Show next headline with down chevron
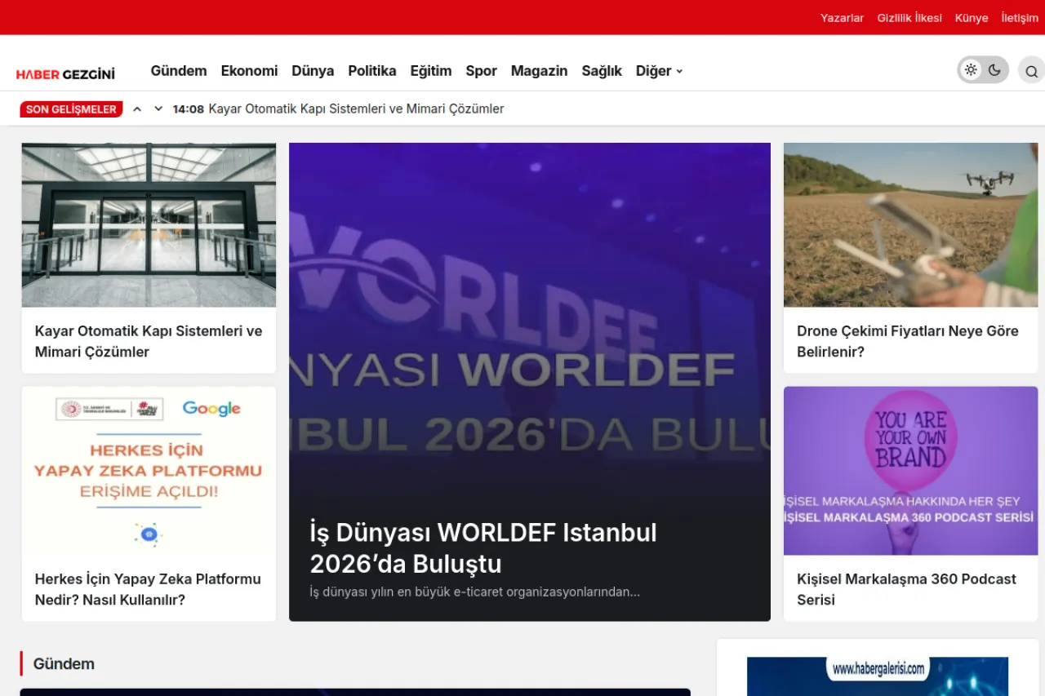Screen dimensions: 1045x696 click(x=158, y=109)
